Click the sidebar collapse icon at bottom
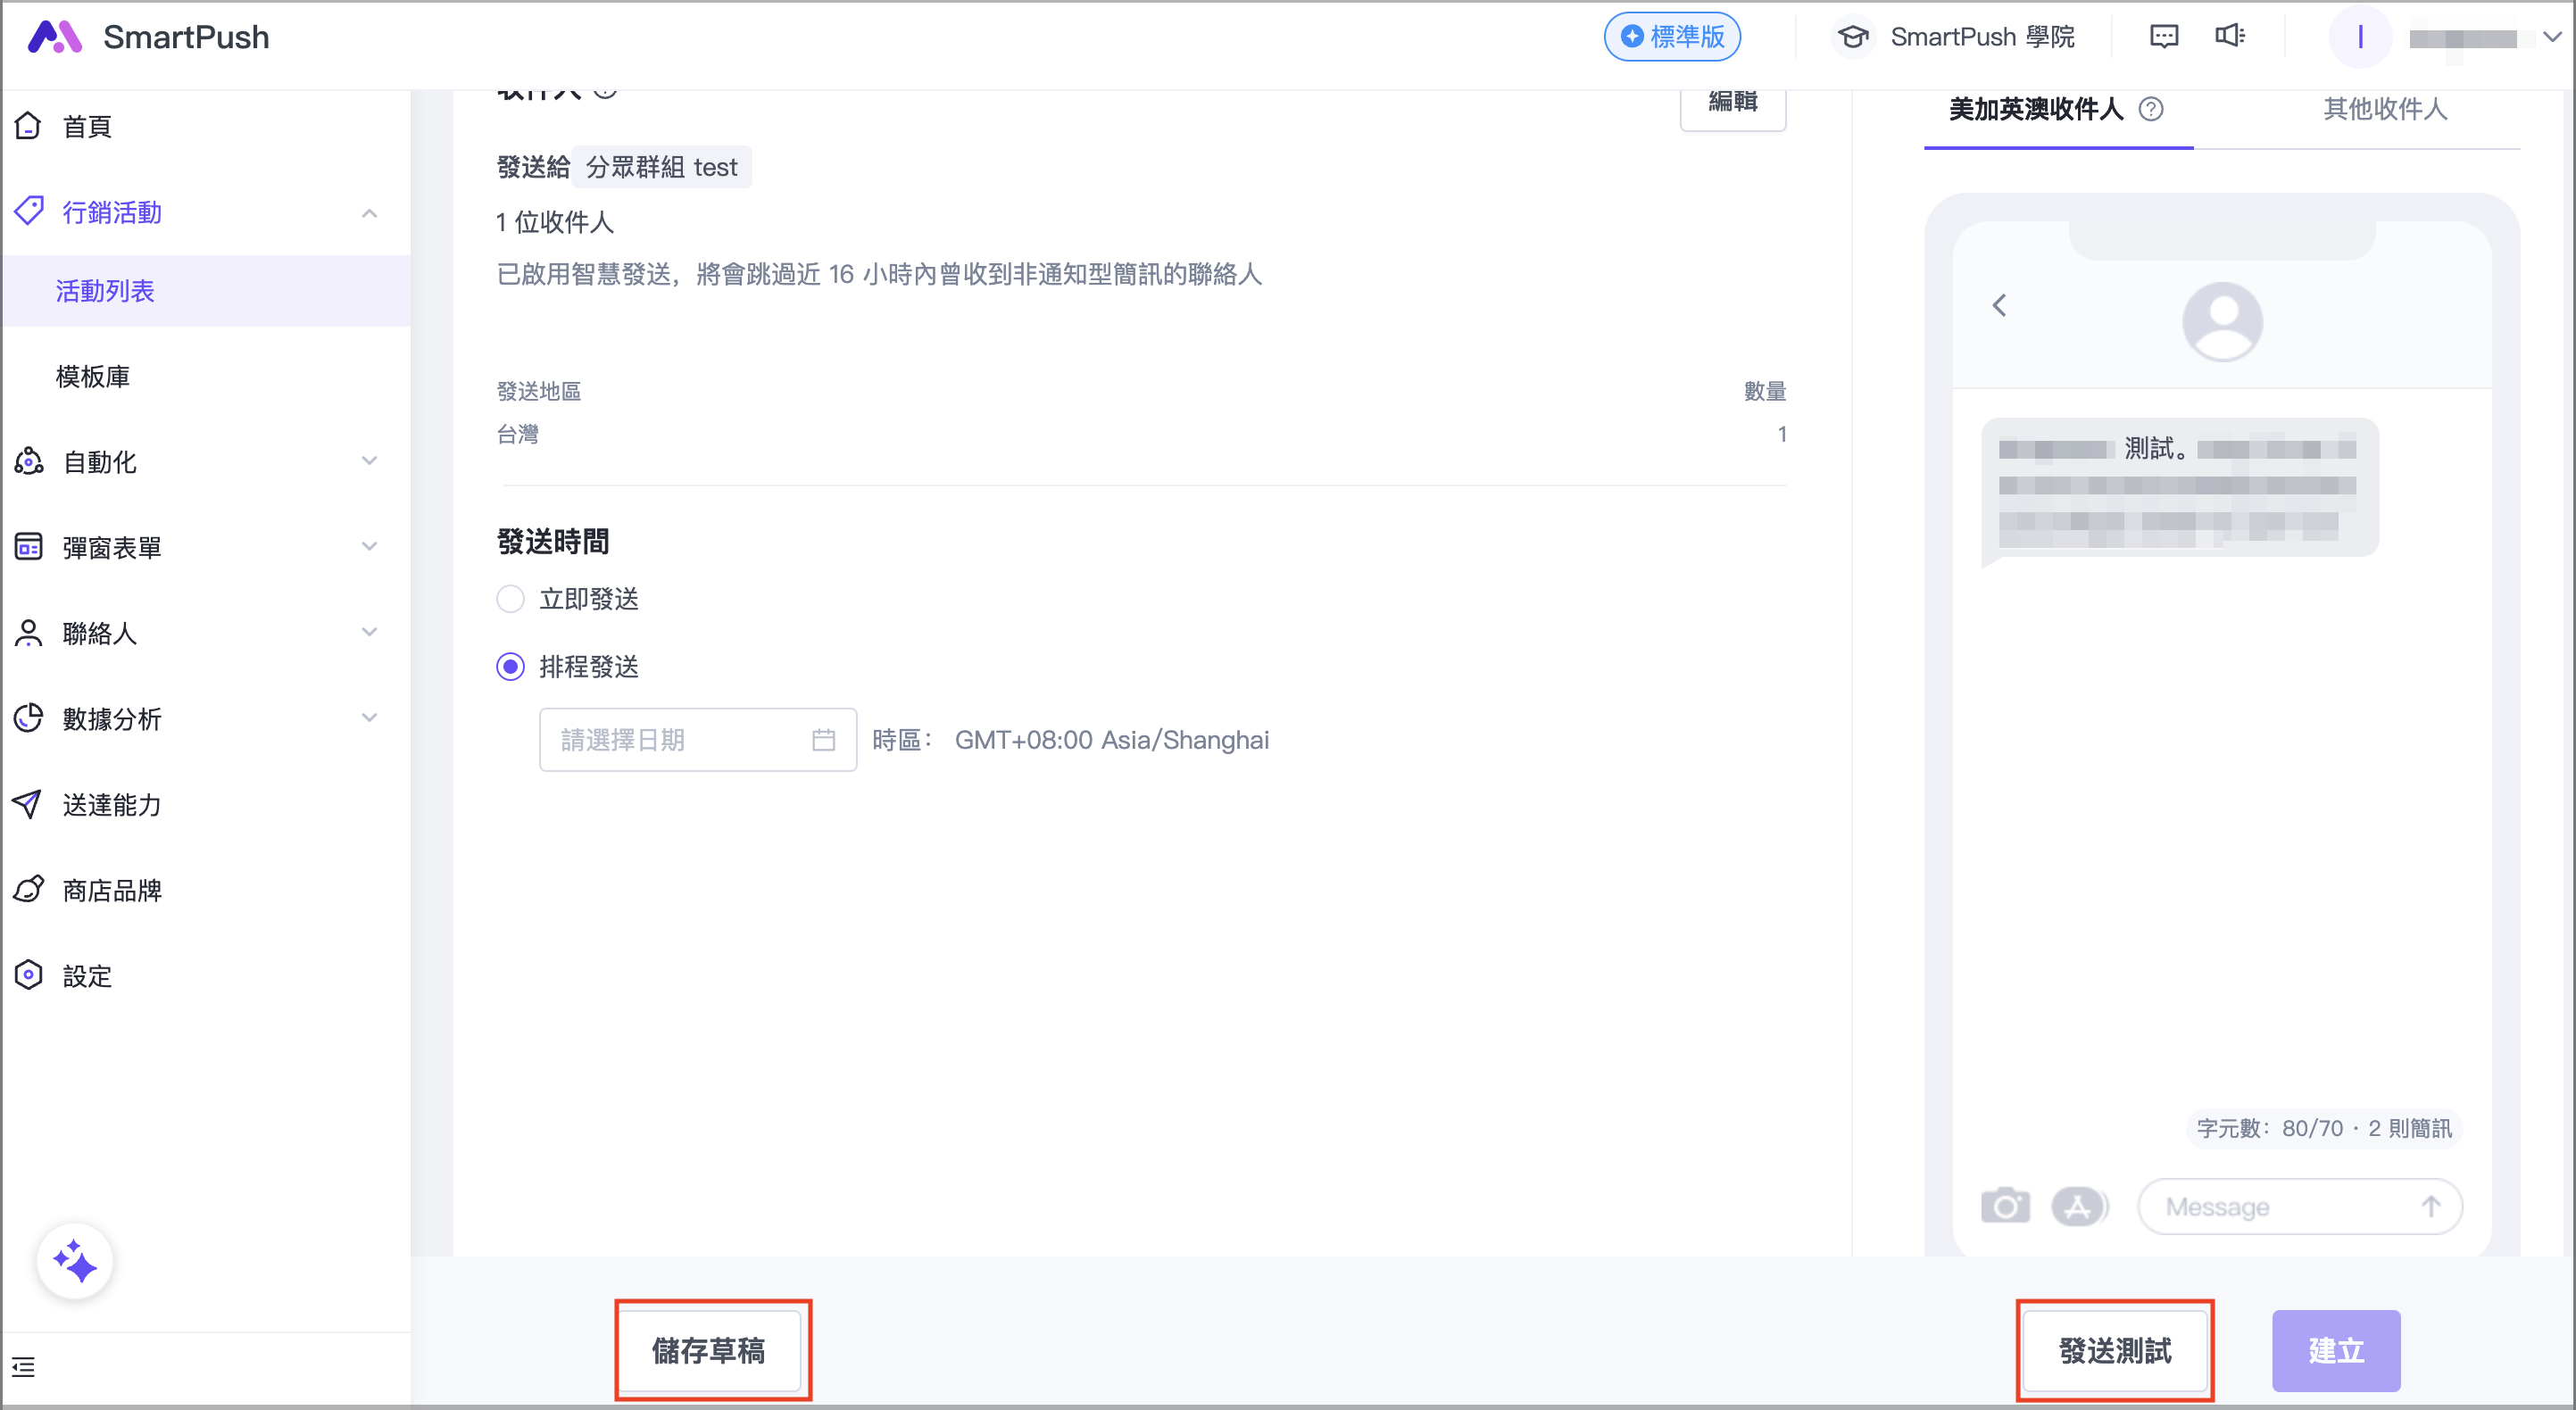This screenshot has width=2576, height=1410. [x=24, y=1367]
